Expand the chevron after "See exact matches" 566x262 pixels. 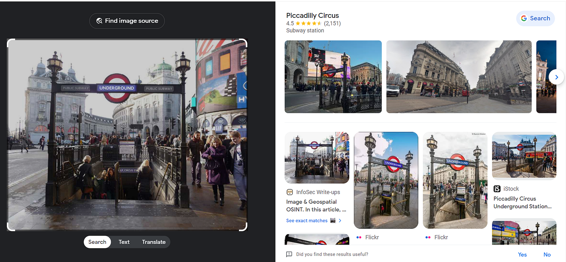pyautogui.click(x=340, y=221)
